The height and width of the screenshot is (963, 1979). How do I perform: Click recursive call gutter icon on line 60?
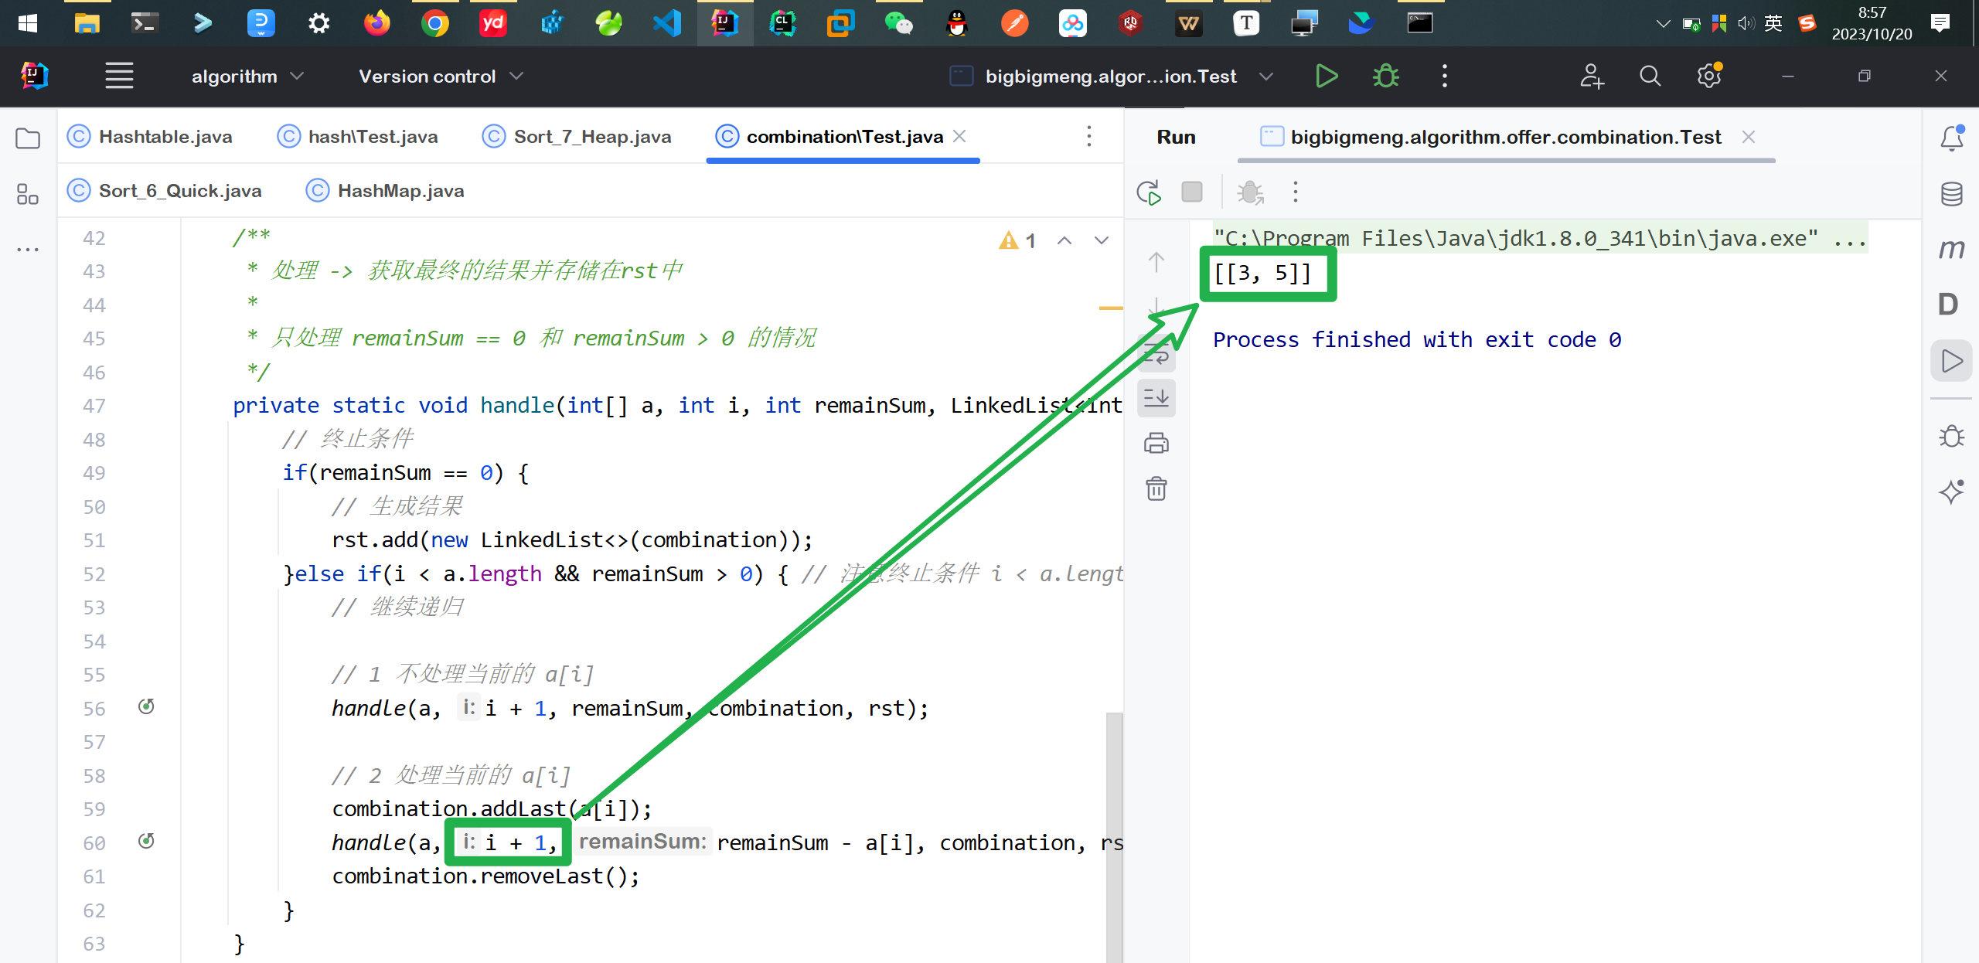point(146,841)
